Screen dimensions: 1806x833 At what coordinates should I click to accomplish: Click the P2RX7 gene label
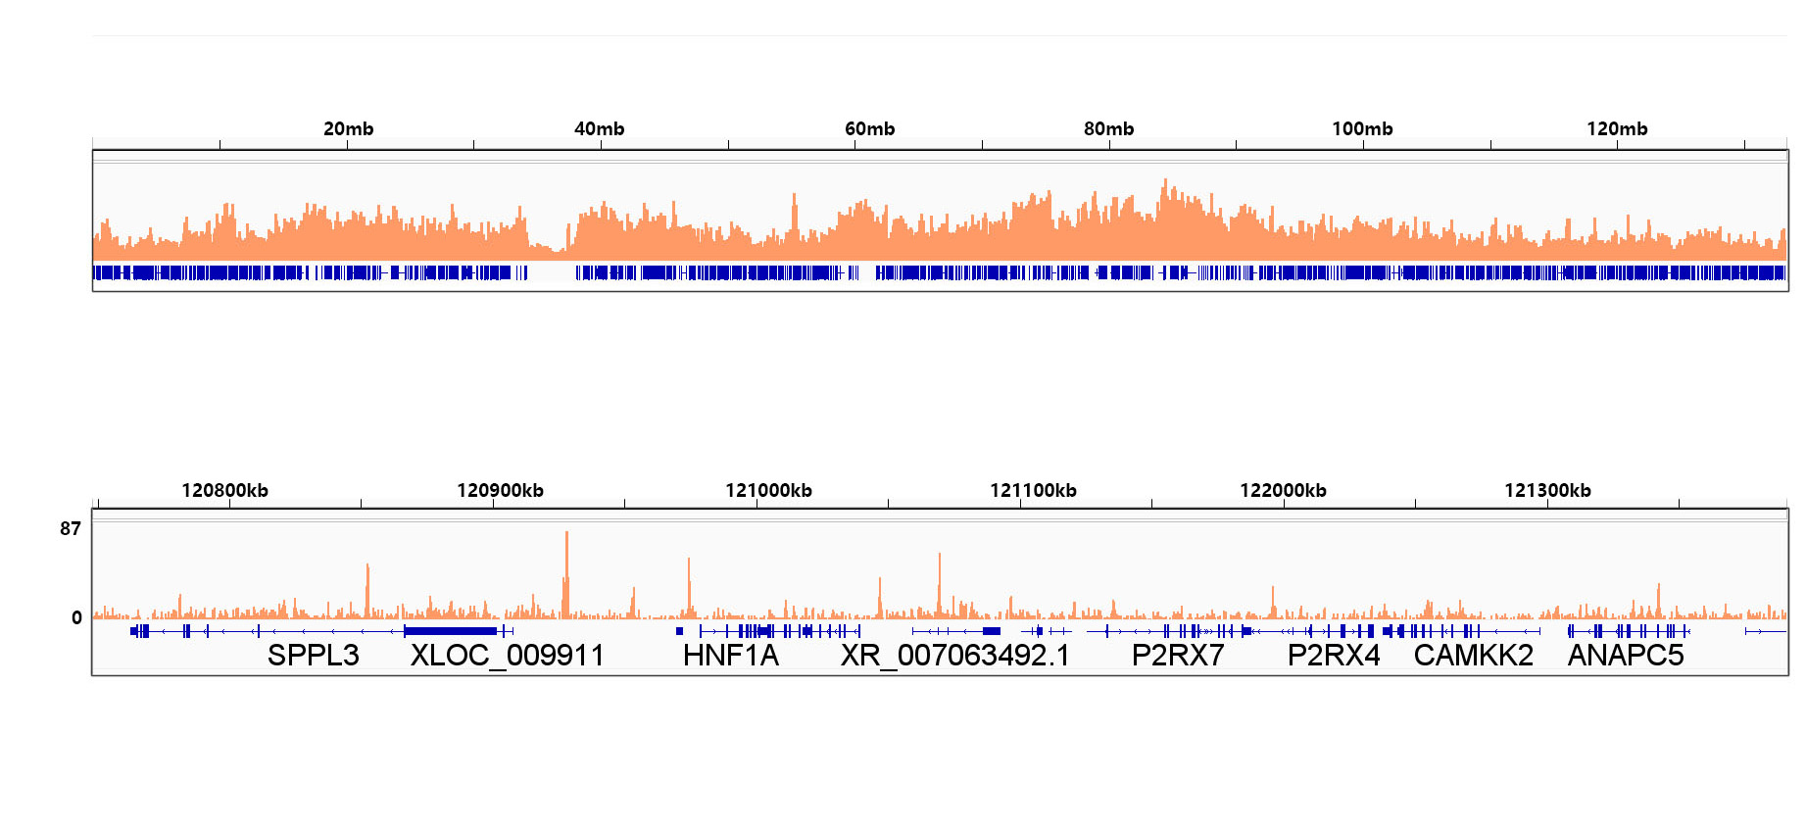click(x=1178, y=655)
